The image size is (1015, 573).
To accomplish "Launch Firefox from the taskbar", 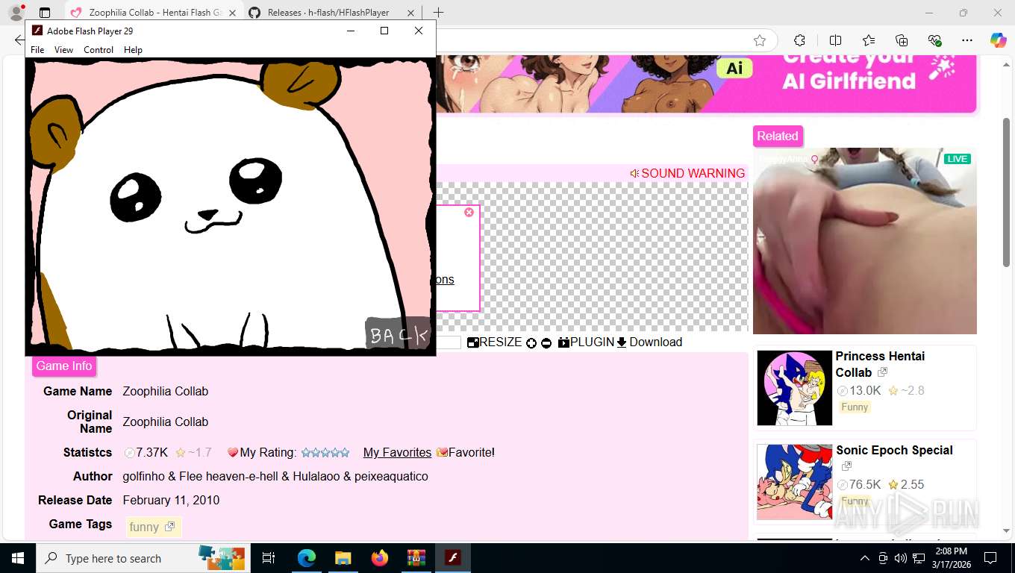I will (380, 558).
